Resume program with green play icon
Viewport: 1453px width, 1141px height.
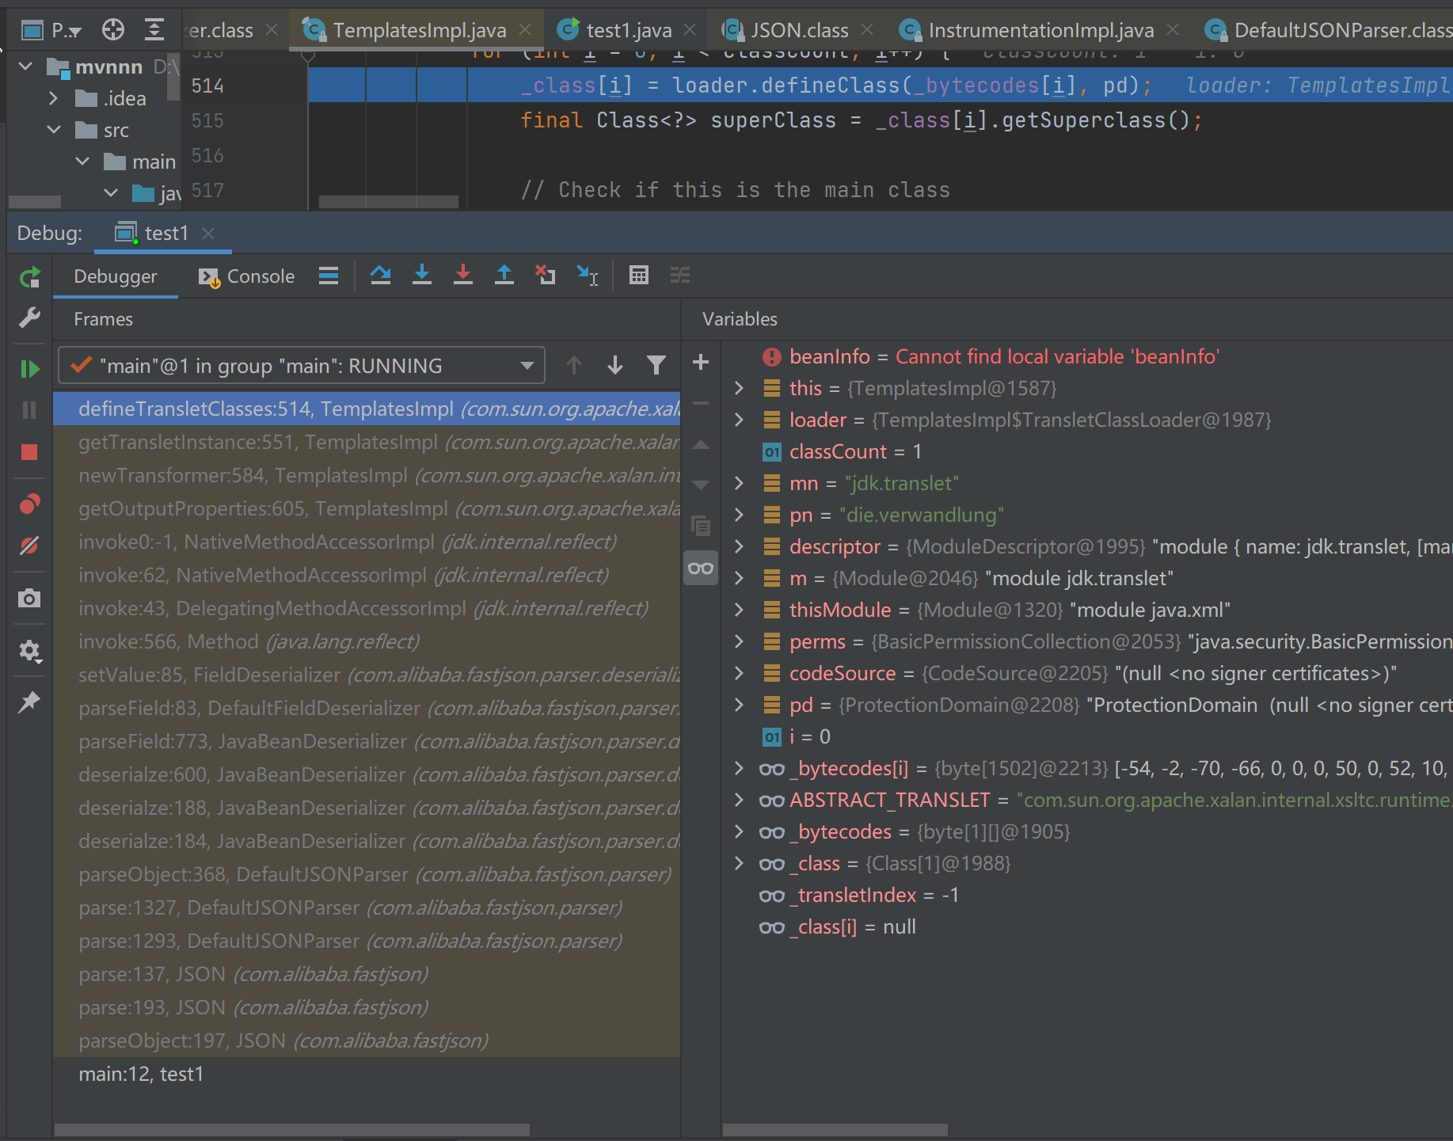click(29, 368)
